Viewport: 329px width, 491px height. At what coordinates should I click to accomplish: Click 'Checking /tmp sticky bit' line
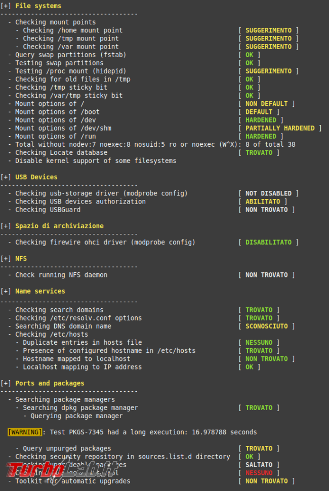(x=61, y=88)
